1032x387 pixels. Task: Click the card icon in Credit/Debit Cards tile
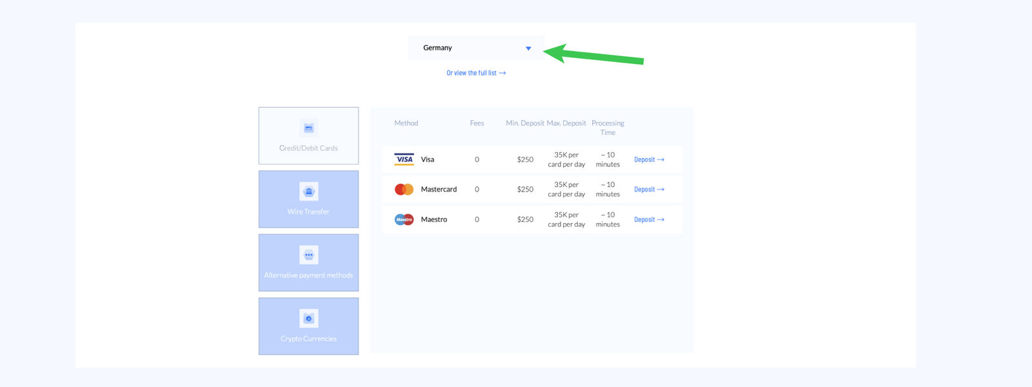point(308,128)
